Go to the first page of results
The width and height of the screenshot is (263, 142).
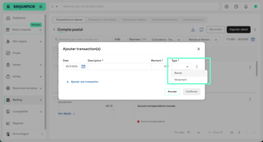pyautogui.click(x=232, y=132)
